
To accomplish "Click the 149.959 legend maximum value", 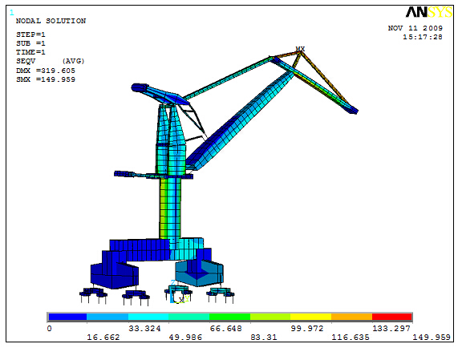I will pos(431,338).
